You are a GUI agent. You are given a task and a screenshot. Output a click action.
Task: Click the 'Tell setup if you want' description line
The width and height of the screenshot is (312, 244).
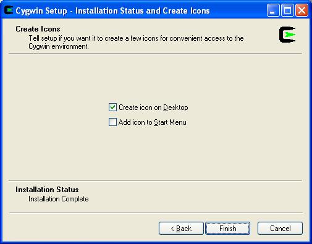coord(136,38)
